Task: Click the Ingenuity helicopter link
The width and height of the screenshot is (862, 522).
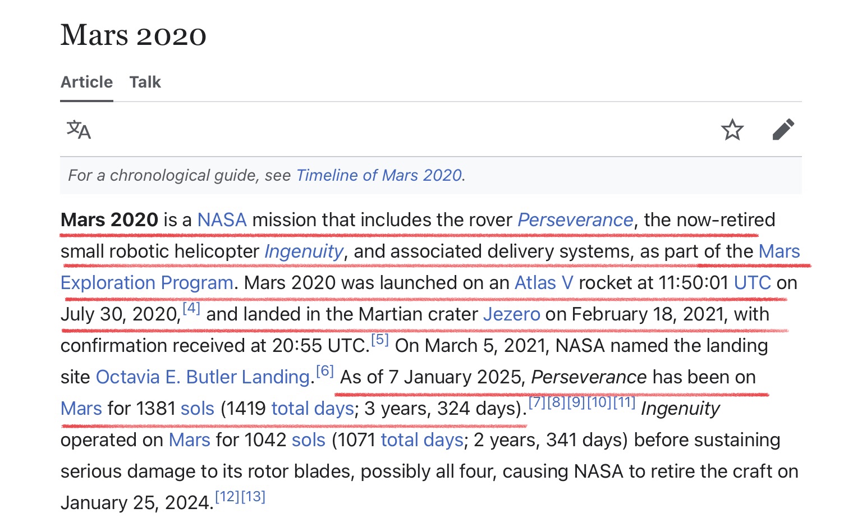Action: click(x=304, y=251)
